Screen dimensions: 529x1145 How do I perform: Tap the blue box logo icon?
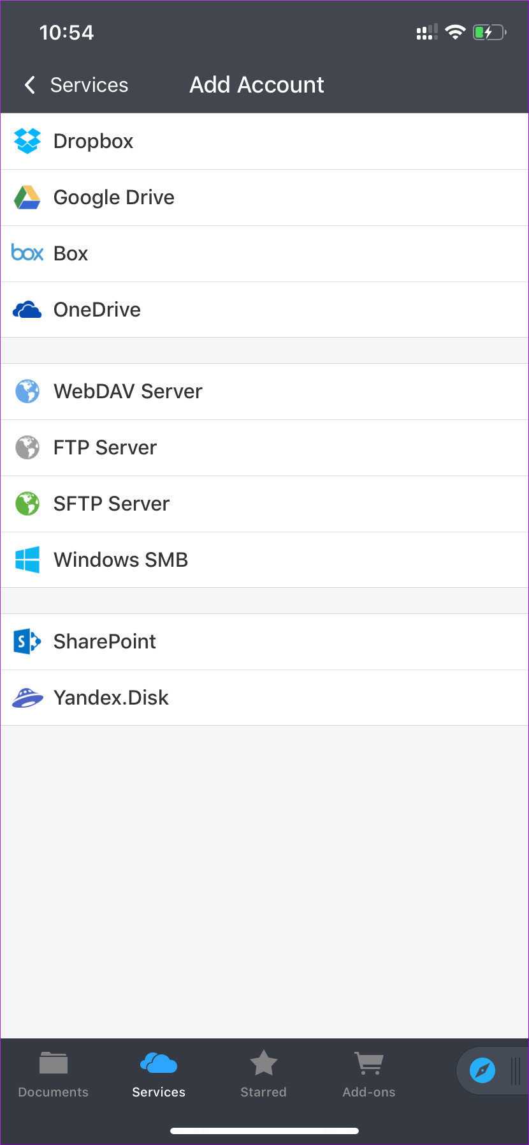coord(27,253)
